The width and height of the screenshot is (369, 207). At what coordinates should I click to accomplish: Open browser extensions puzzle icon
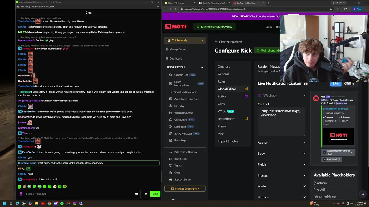(x=338, y=9)
